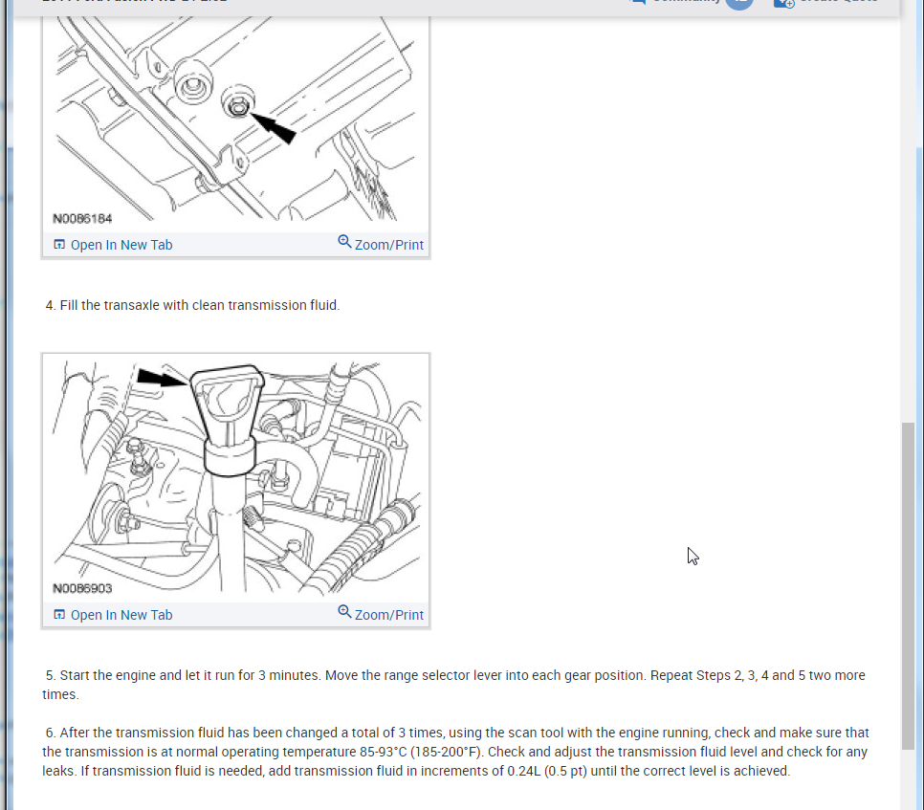Click Zoom/Print magnifier icon for diagram N0086903
This screenshot has height=810, width=924.
click(x=344, y=611)
